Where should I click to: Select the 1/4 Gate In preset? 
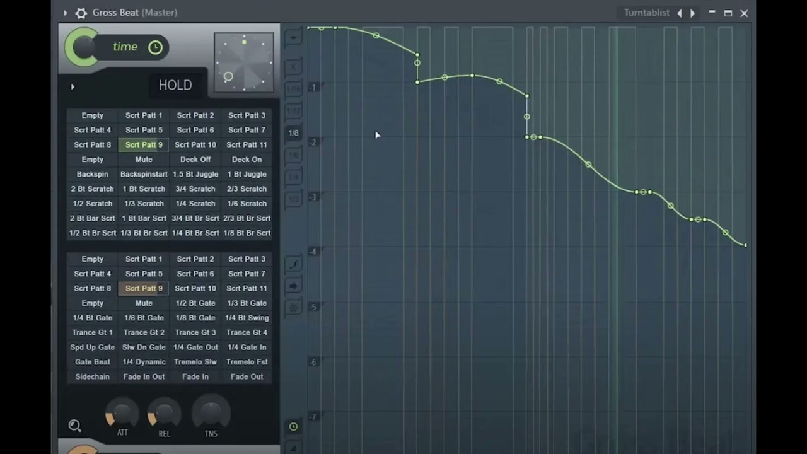pyautogui.click(x=247, y=347)
